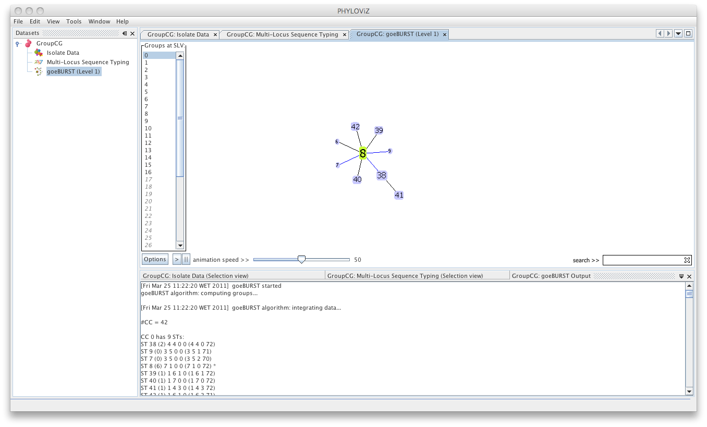707x427 pixels.
Task: Select node 40 in the graph
Action: click(357, 179)
